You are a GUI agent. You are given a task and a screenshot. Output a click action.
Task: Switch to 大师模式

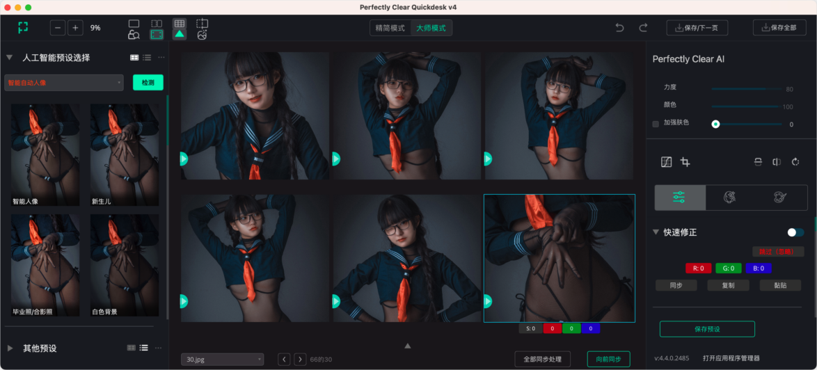click(x=431, y=28)
